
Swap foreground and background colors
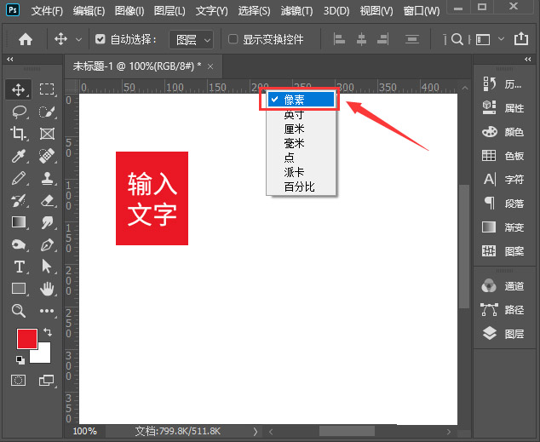(x=48, y=331)
